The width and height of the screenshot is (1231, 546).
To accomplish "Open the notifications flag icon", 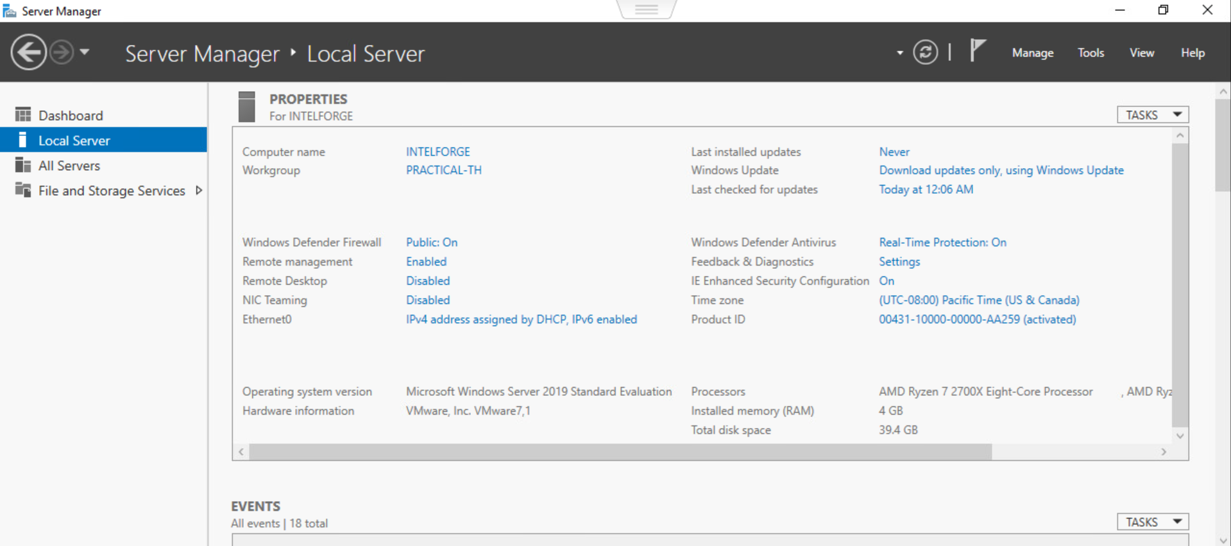I will (977, 50).
